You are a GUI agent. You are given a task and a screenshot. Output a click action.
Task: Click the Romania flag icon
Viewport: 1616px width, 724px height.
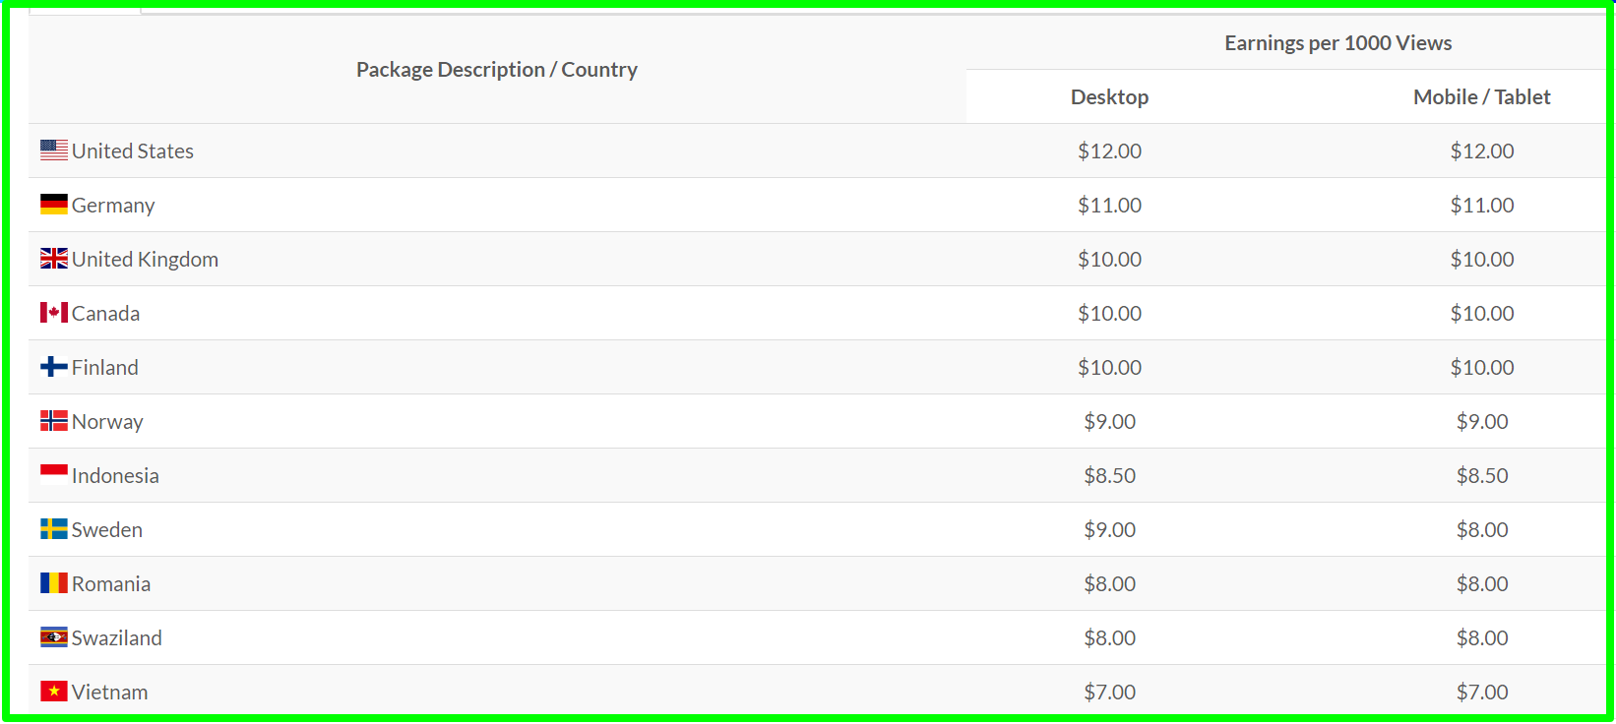click(x=54, y=582)
